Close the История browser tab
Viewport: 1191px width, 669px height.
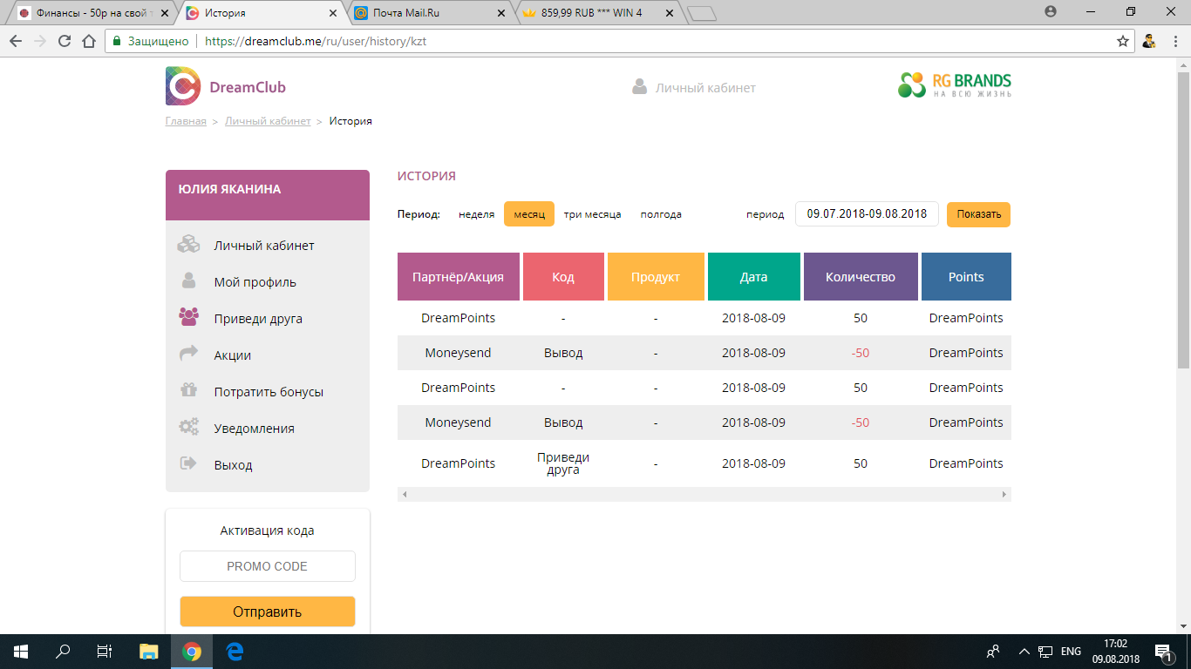pyautogui.click(x=333, y=13)
